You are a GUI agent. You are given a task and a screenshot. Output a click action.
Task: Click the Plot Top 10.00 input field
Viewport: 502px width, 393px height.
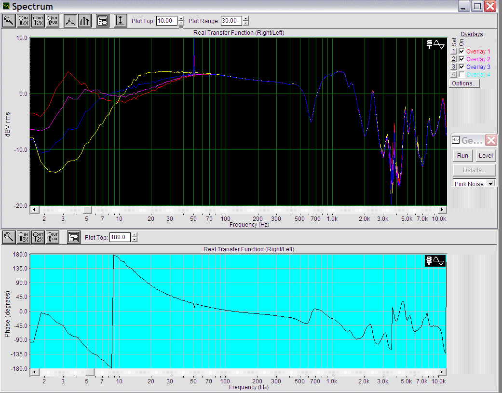coord(167,21)
